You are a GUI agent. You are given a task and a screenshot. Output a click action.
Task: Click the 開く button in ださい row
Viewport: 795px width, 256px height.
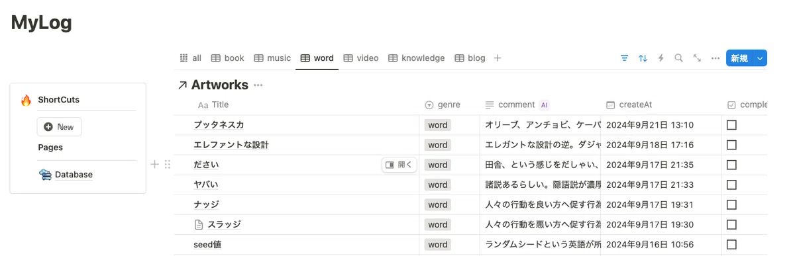pyautogui.click(x=399, y=165)
